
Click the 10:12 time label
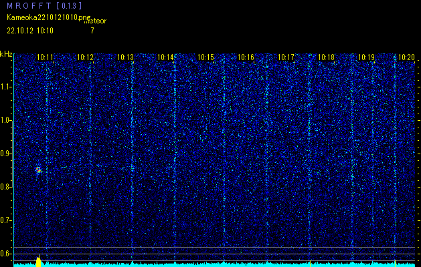(x=85, y=57)
